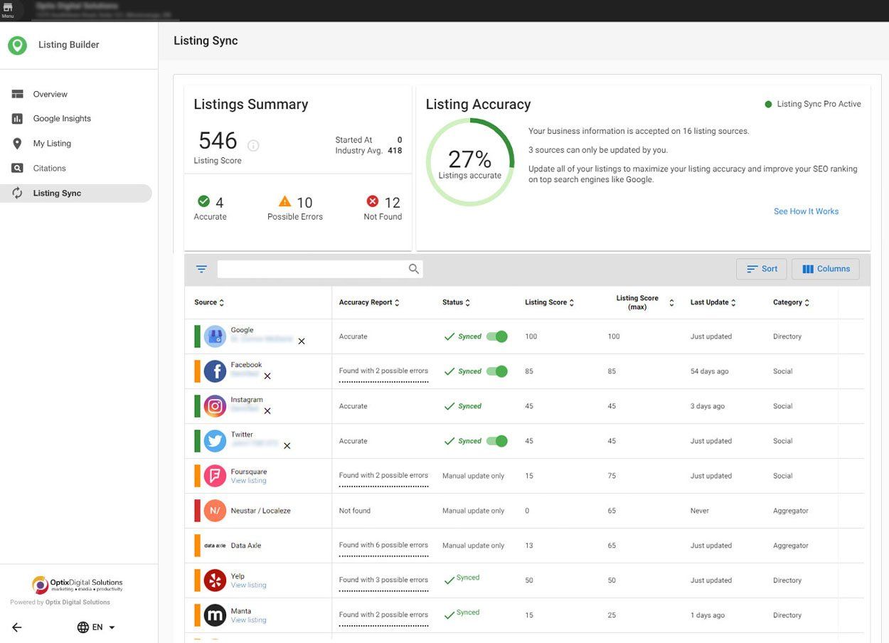Screen dimensions: 889x643
Task: Sort listings by Last Update
Action: coord(709,302)
